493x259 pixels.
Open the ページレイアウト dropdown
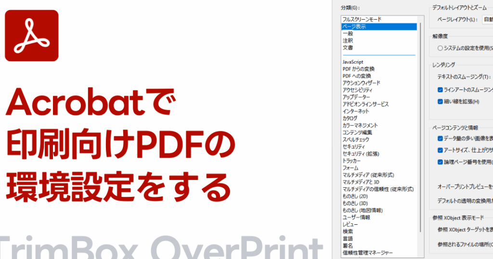coord(486,20)
